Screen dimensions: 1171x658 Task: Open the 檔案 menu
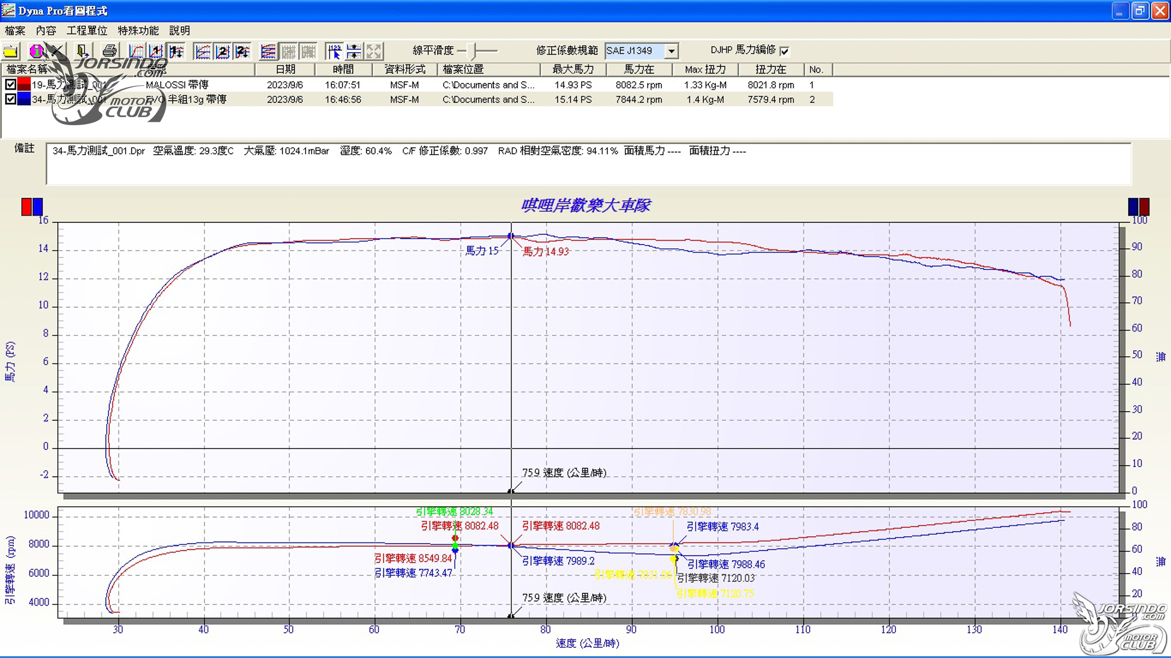(x=15, y=30)
